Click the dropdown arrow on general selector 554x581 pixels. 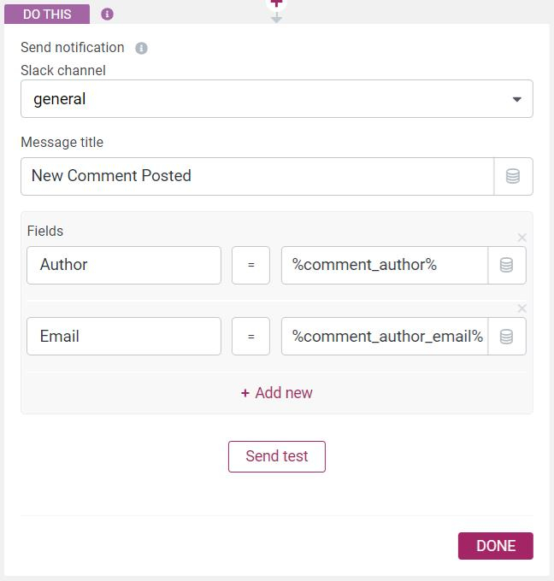(516, 99)
